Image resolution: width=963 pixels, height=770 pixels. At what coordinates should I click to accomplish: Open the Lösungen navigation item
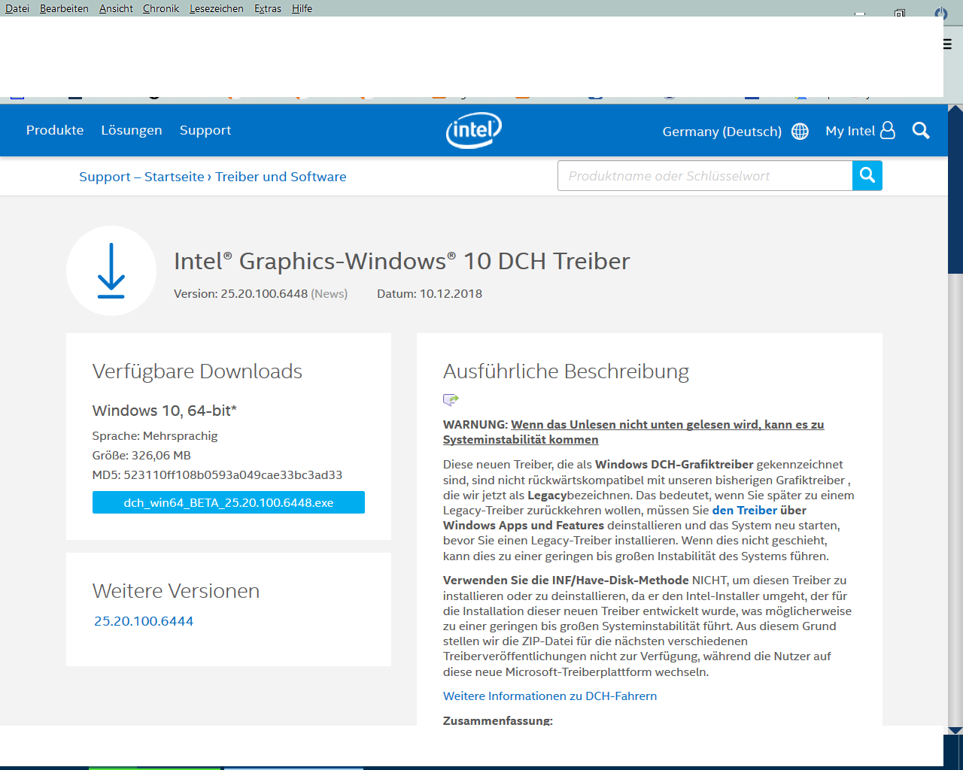click(132, 130)
